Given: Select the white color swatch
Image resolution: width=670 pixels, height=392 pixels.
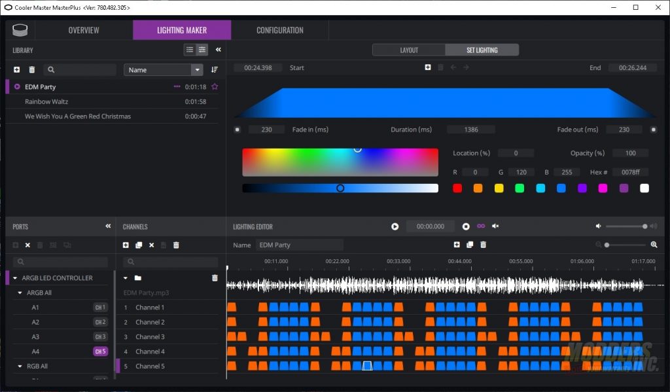Looking at the screenshot, I should coord(644,188).
